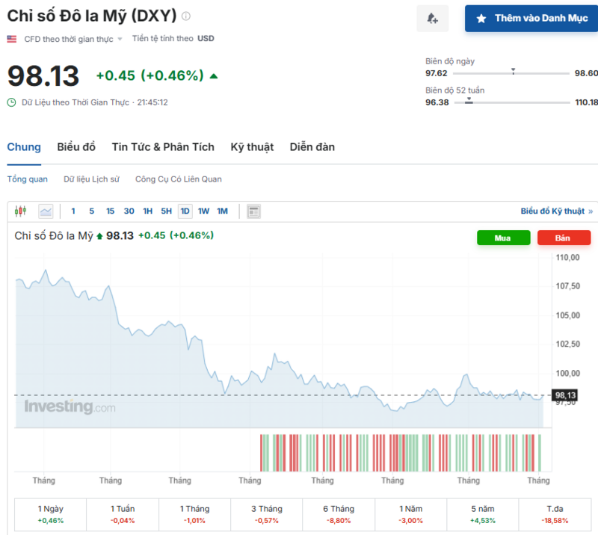Open the Tin Tức & Phân Tích tab
The height and width of the screenshot is (535, 598).
(163, 147)
